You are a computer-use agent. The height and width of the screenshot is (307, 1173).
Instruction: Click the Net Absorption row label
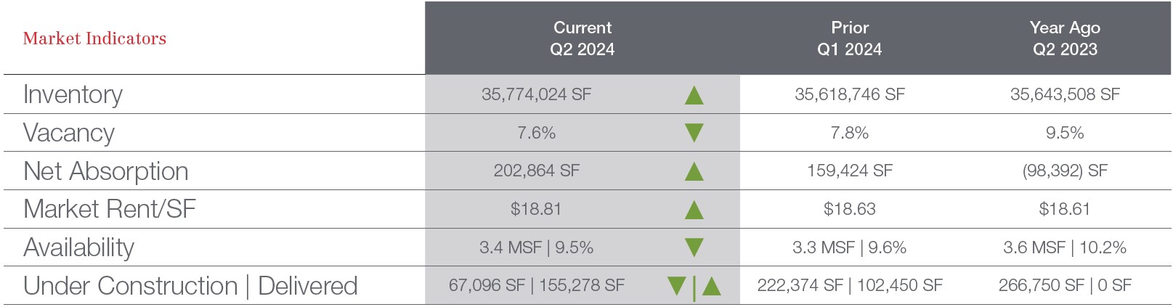click(x=106, y=171)
